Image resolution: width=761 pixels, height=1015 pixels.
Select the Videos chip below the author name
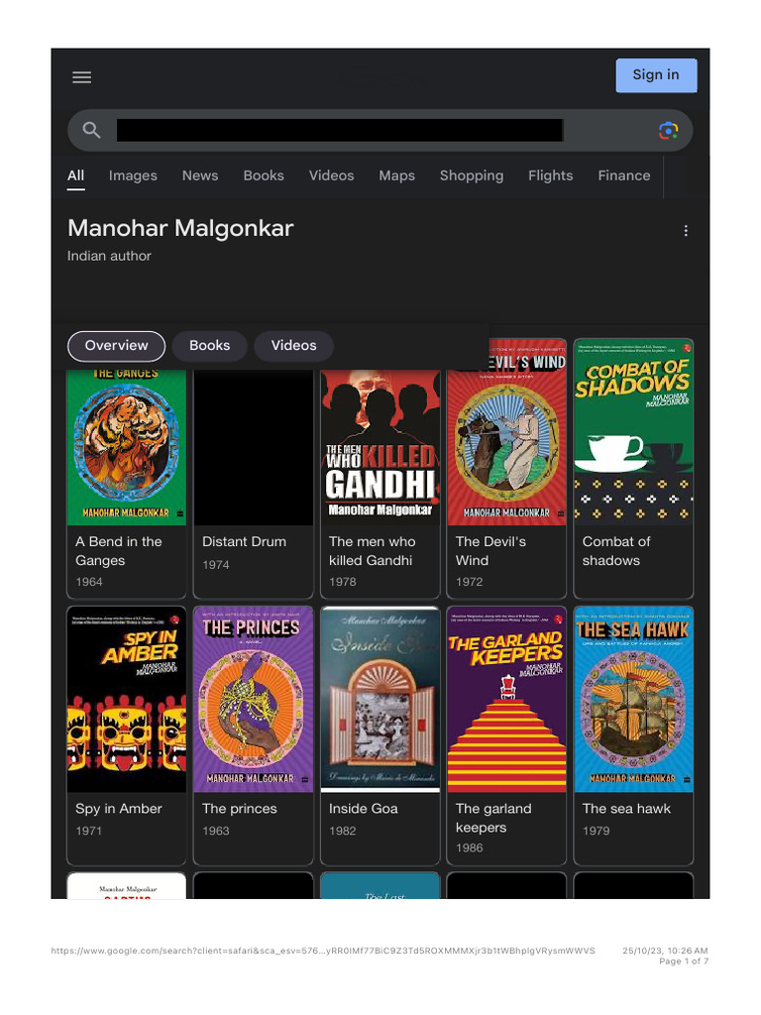tap(293, 346)
